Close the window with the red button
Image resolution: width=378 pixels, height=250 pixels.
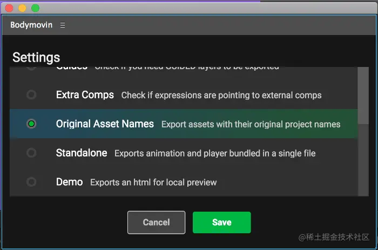[9, 8]
